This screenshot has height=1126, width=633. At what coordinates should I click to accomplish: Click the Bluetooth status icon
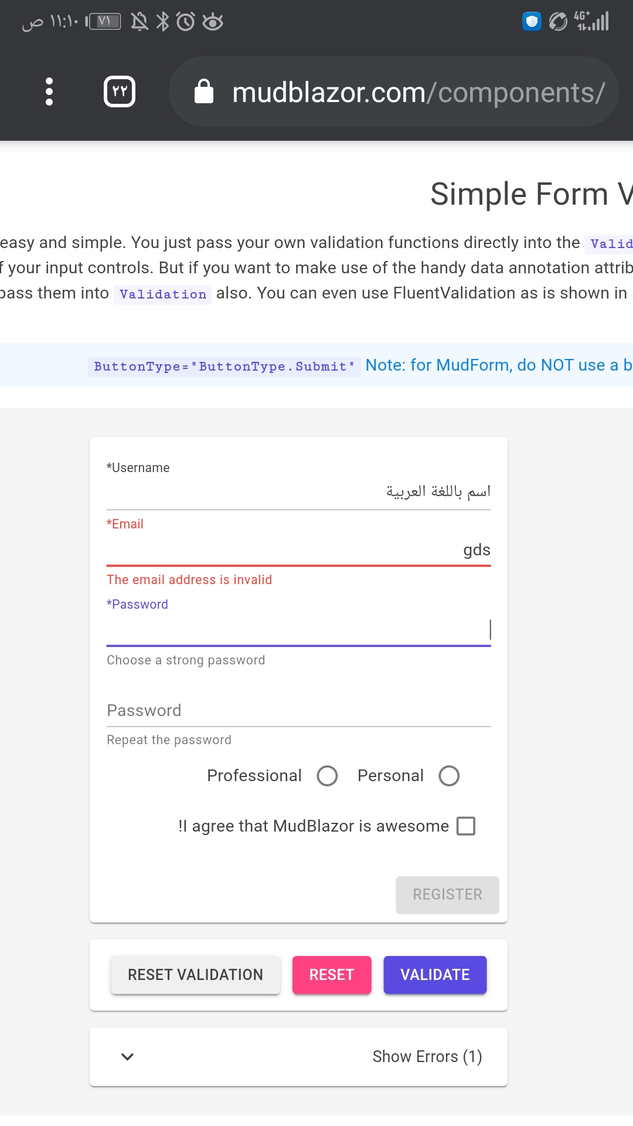[164, 22]
